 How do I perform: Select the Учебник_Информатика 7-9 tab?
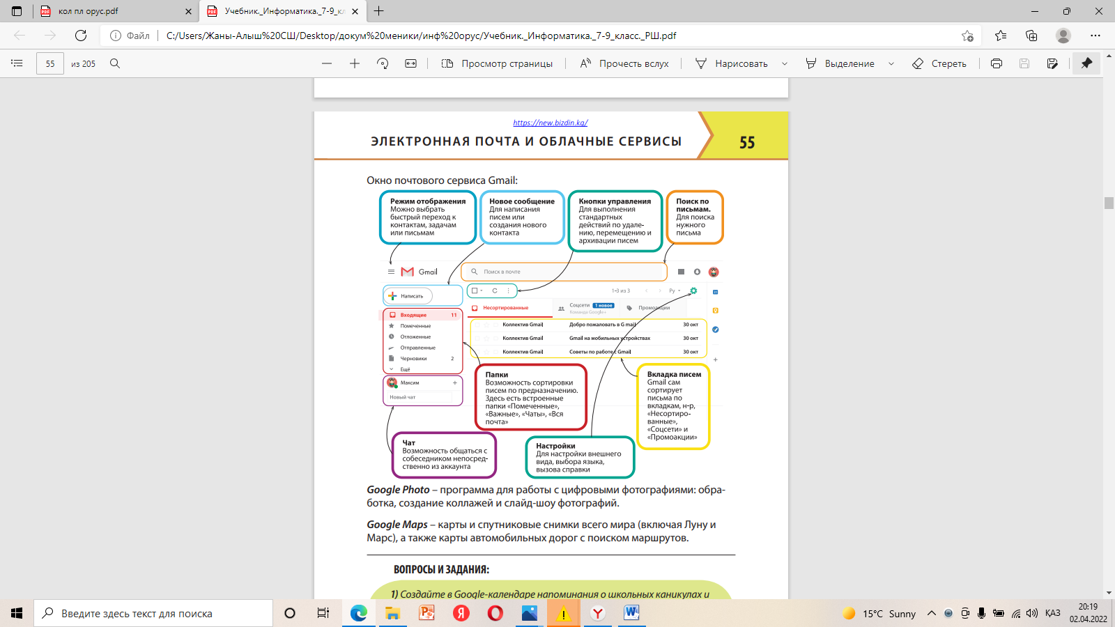(284, 11)
